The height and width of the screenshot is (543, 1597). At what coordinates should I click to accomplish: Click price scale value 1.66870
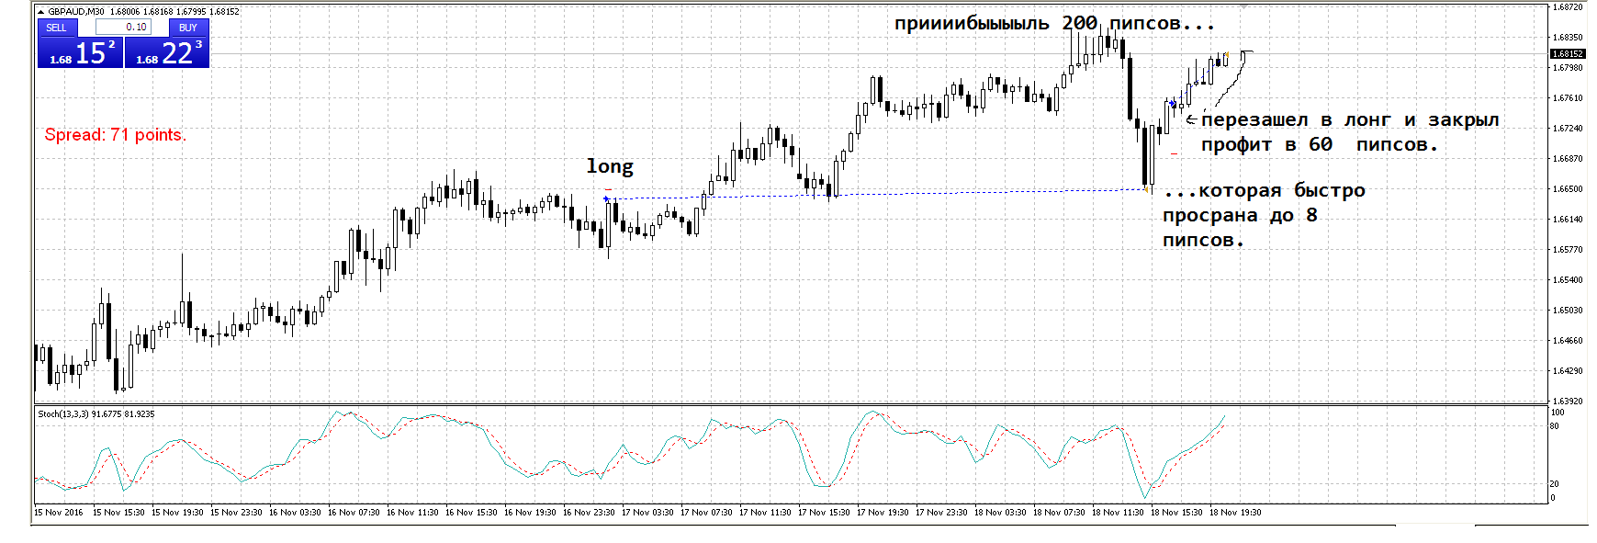point(1568,159)
